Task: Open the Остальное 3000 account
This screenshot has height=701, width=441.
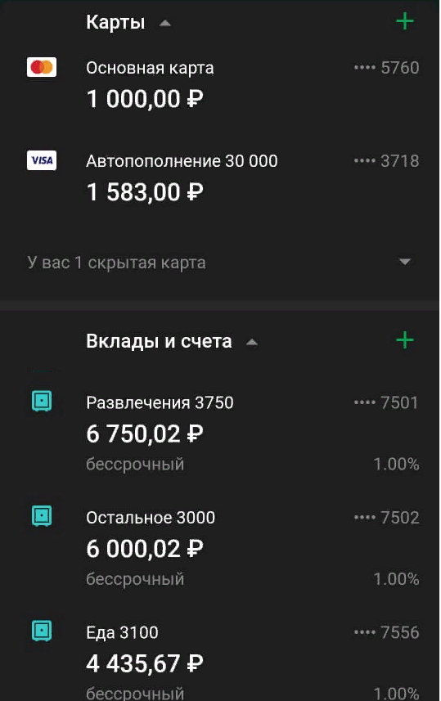Action: [221, 548]
